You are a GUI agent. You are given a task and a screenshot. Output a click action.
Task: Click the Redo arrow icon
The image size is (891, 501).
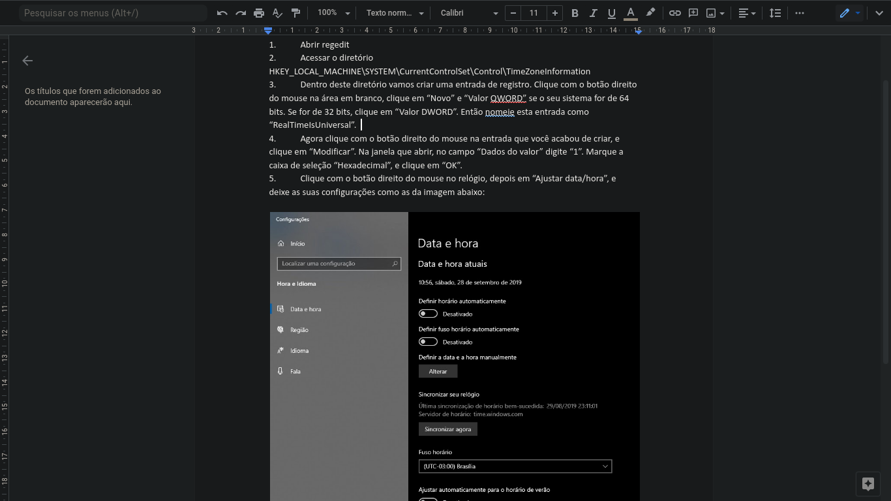click(241, 13)
